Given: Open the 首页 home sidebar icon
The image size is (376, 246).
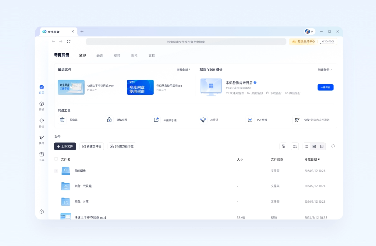Looking at the screenshot, I should pos(41,89).
